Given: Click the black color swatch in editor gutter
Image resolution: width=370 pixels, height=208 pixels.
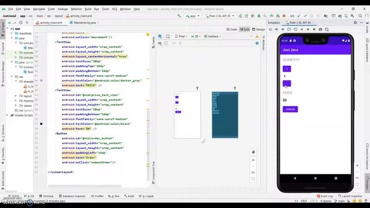Looking at the screenshot, I should 41,124.
